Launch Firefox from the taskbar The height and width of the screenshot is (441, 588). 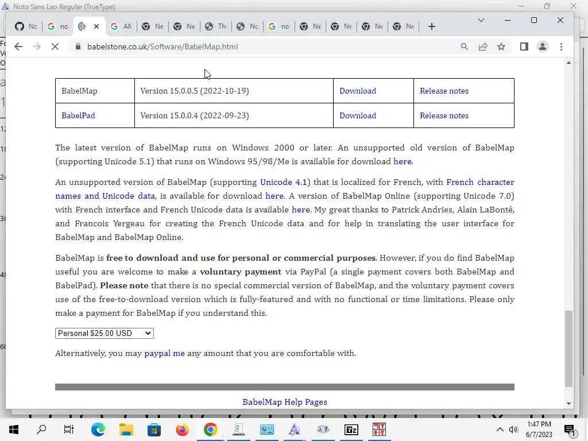[x=182, y=430]
